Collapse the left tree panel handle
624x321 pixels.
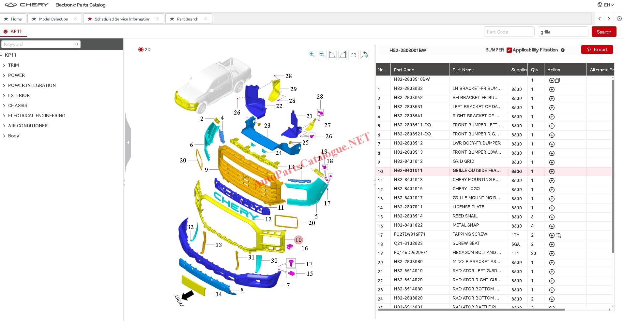pos(128,143)
